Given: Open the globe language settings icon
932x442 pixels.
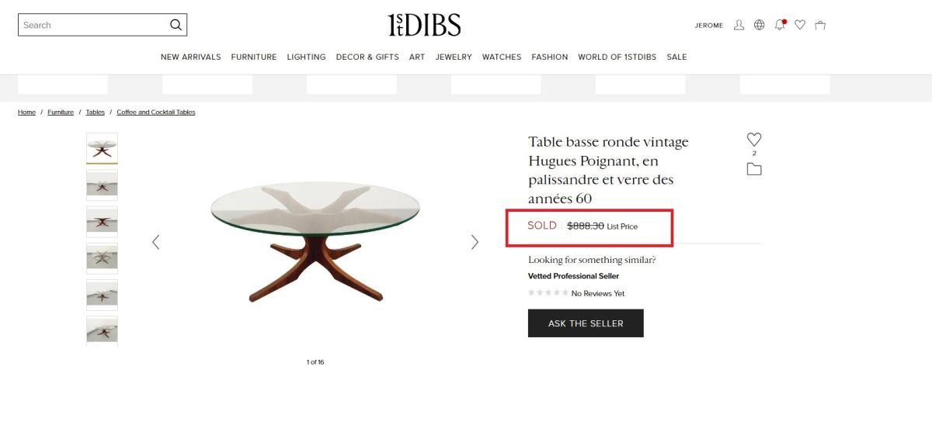Looking at the screenshot, I should point(760,25).
